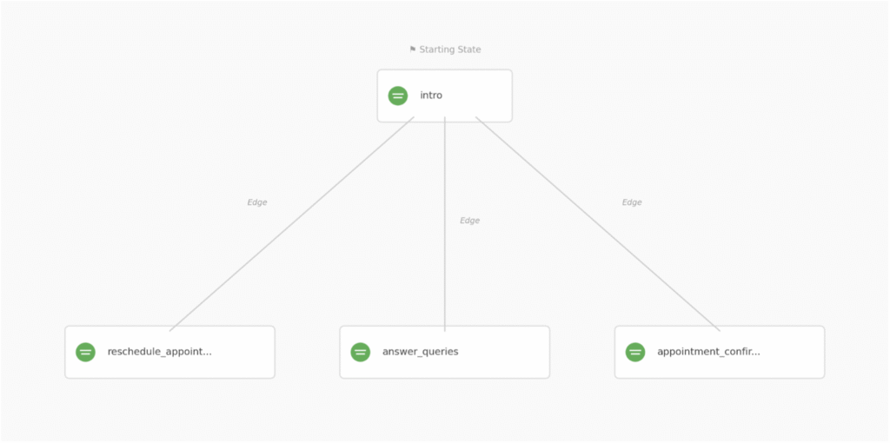Select the intro node name text
The image size is (890, 443).
click(431, 96)
